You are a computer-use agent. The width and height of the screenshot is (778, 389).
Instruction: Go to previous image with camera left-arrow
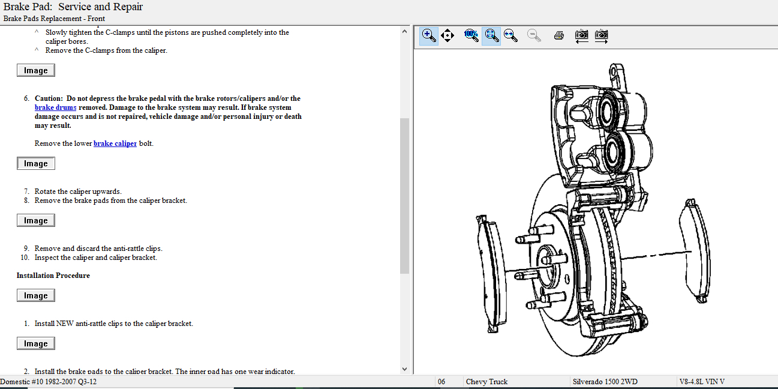click(x=581, y=35)
